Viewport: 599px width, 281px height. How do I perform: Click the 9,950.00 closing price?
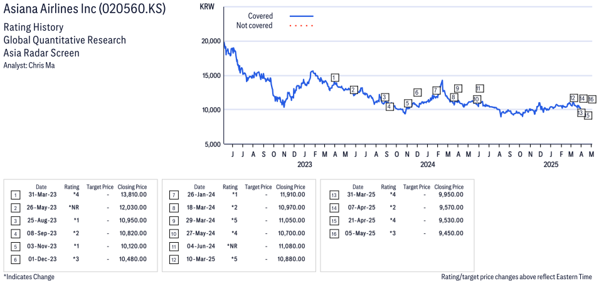coord(452,195)
